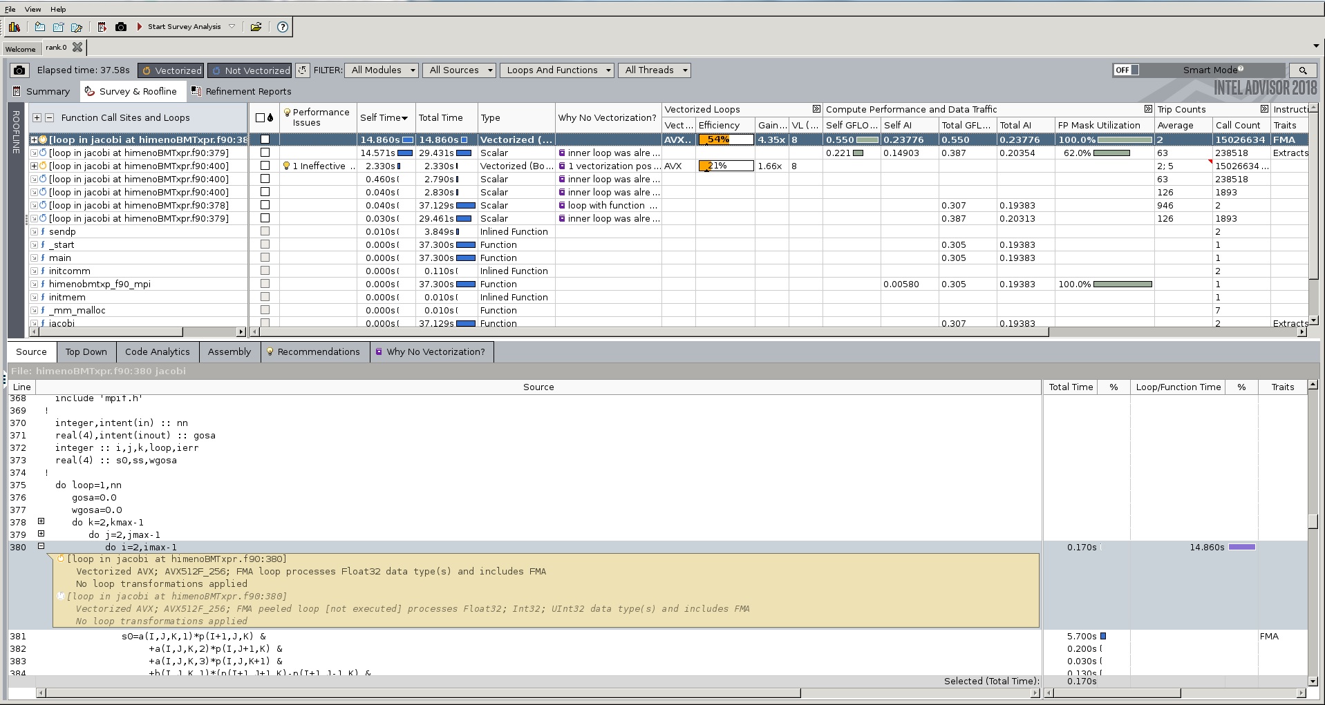
Task: Open help via the question mark icon
Action: (x=283, y=27)
